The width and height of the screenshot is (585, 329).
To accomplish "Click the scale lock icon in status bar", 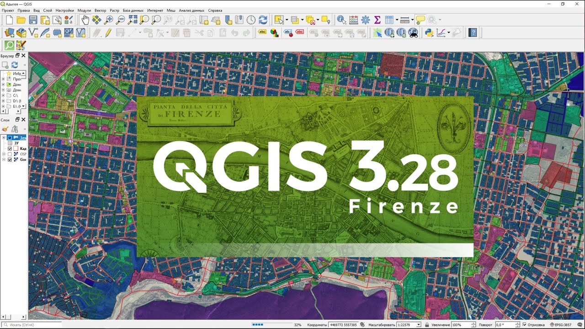I will click(426, 325).
